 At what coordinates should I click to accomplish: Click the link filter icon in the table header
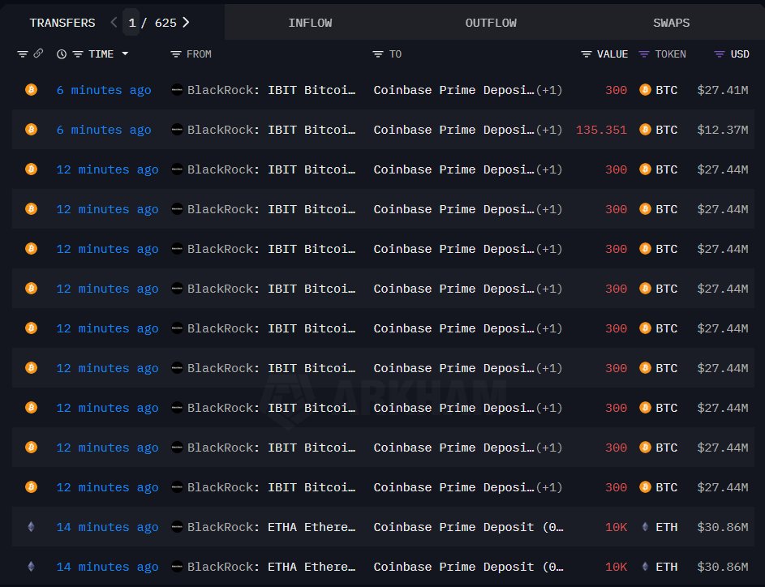click(x=38, y=54)
